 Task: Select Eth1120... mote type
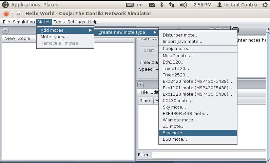(x=198, y=62)
